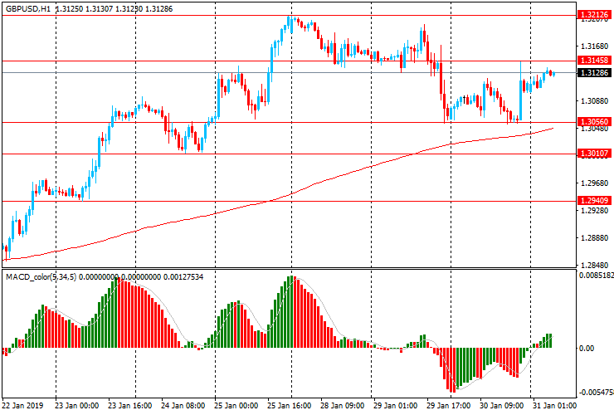
Task: Click the tallest green MACD histogram peak
Action: coord(290,312)
